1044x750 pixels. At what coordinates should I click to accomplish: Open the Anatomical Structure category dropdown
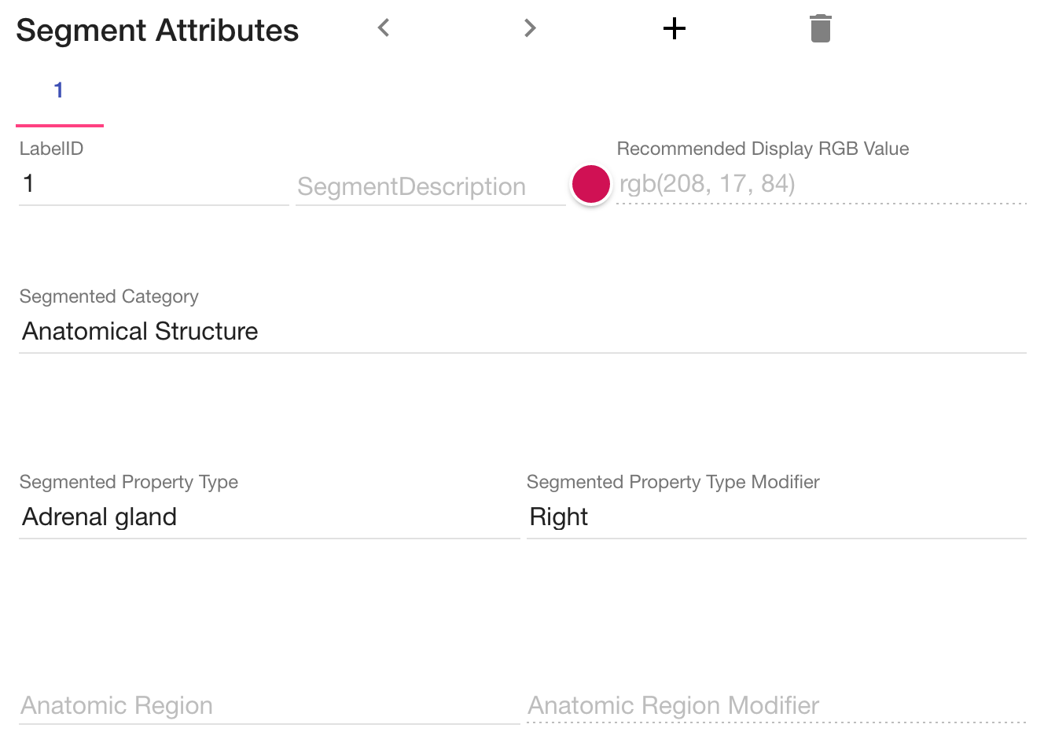tap(522, 332)
